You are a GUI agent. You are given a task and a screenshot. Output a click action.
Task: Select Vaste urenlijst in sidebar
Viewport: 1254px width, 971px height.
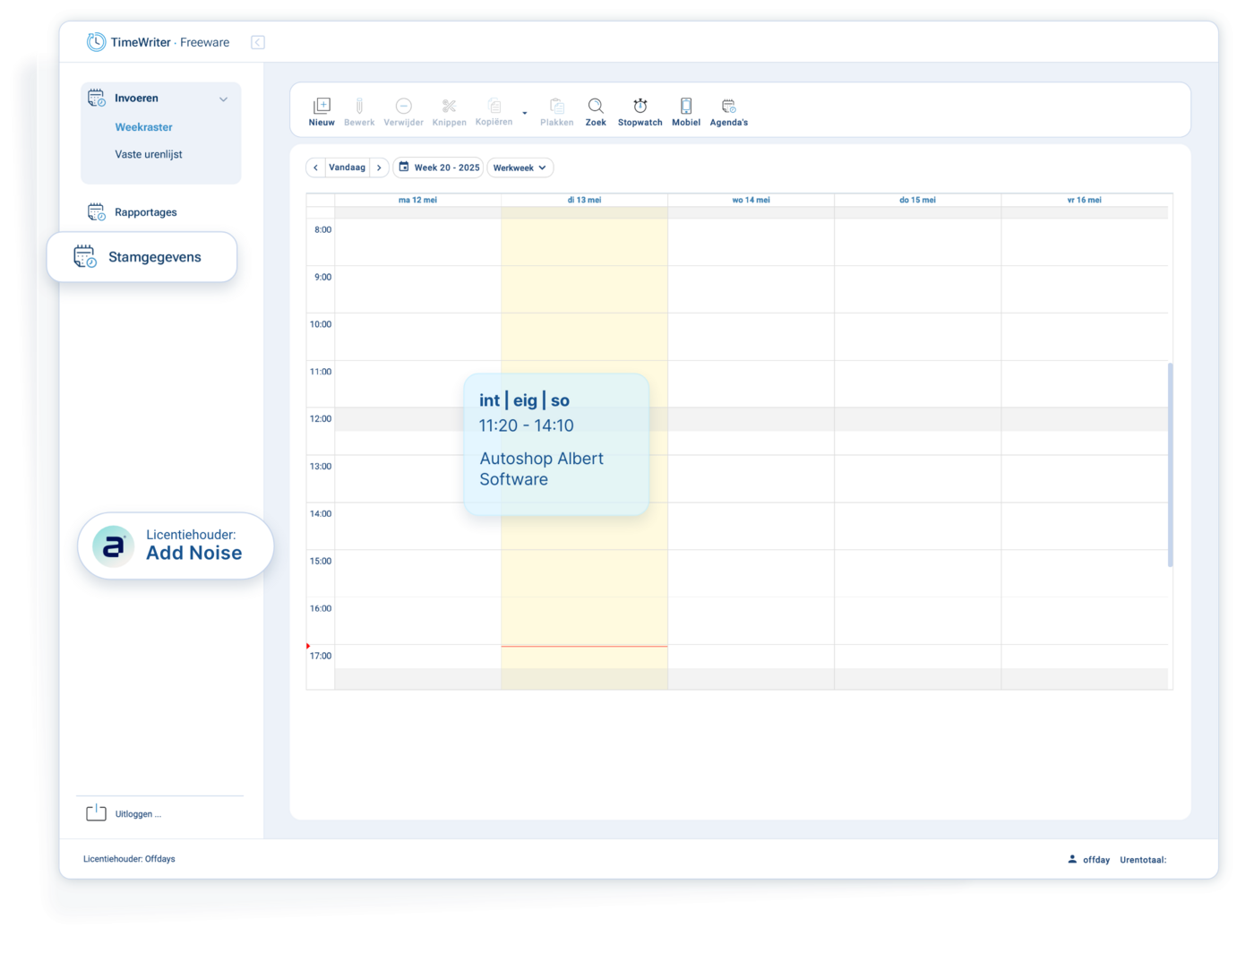pyautogui.click(x=149, y=154)
